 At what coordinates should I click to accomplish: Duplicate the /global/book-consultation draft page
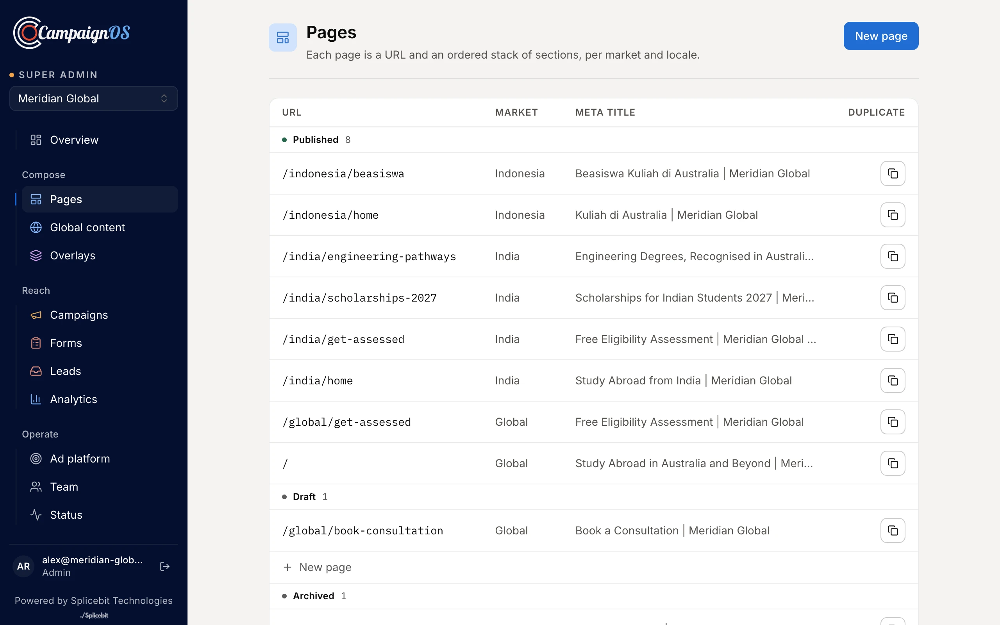(x=893, y=530)
